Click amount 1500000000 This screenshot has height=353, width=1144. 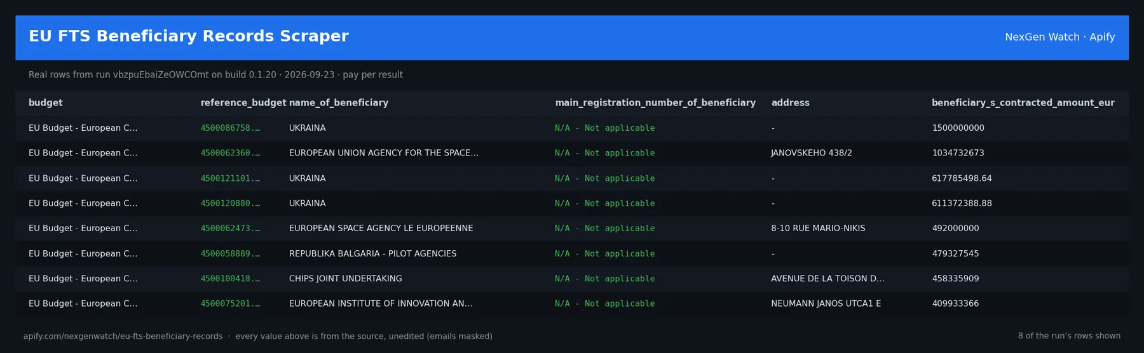click(958, 128)
